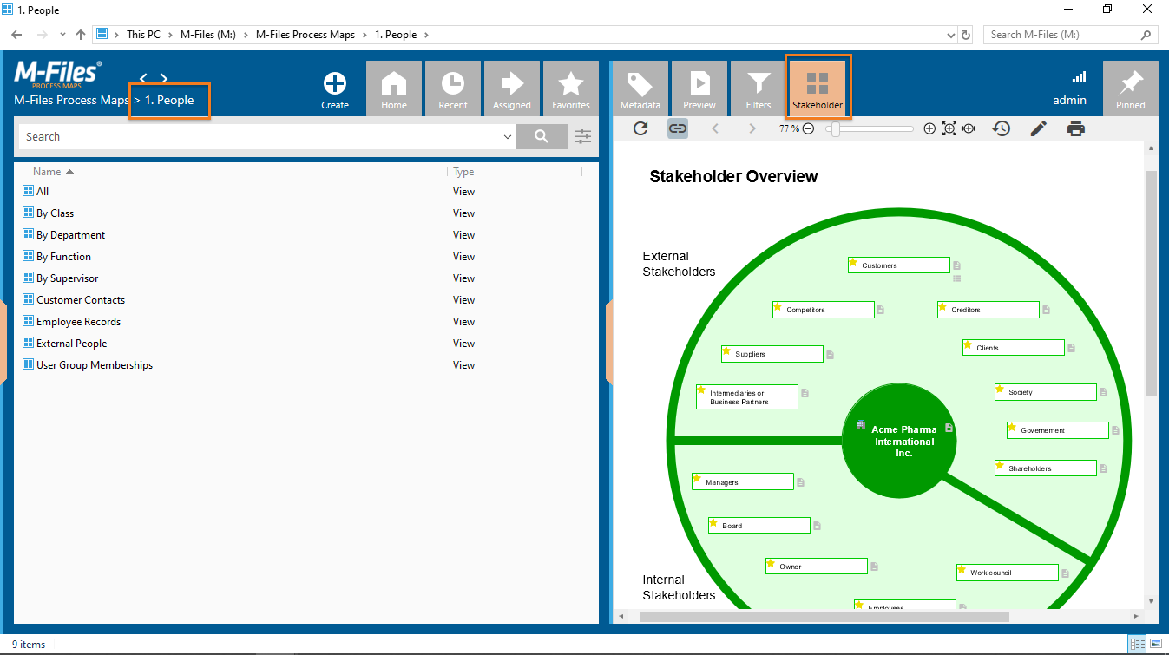Image resolution: width=1169 pixels, height=655 pixels.
Task: Open the Employee Records view
Action: (x=78, y=321)
